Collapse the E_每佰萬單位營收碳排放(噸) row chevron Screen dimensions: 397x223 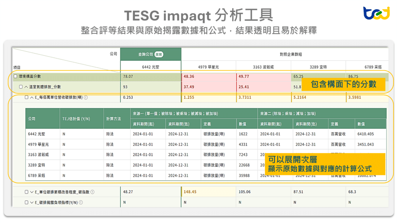coord(32,97)
